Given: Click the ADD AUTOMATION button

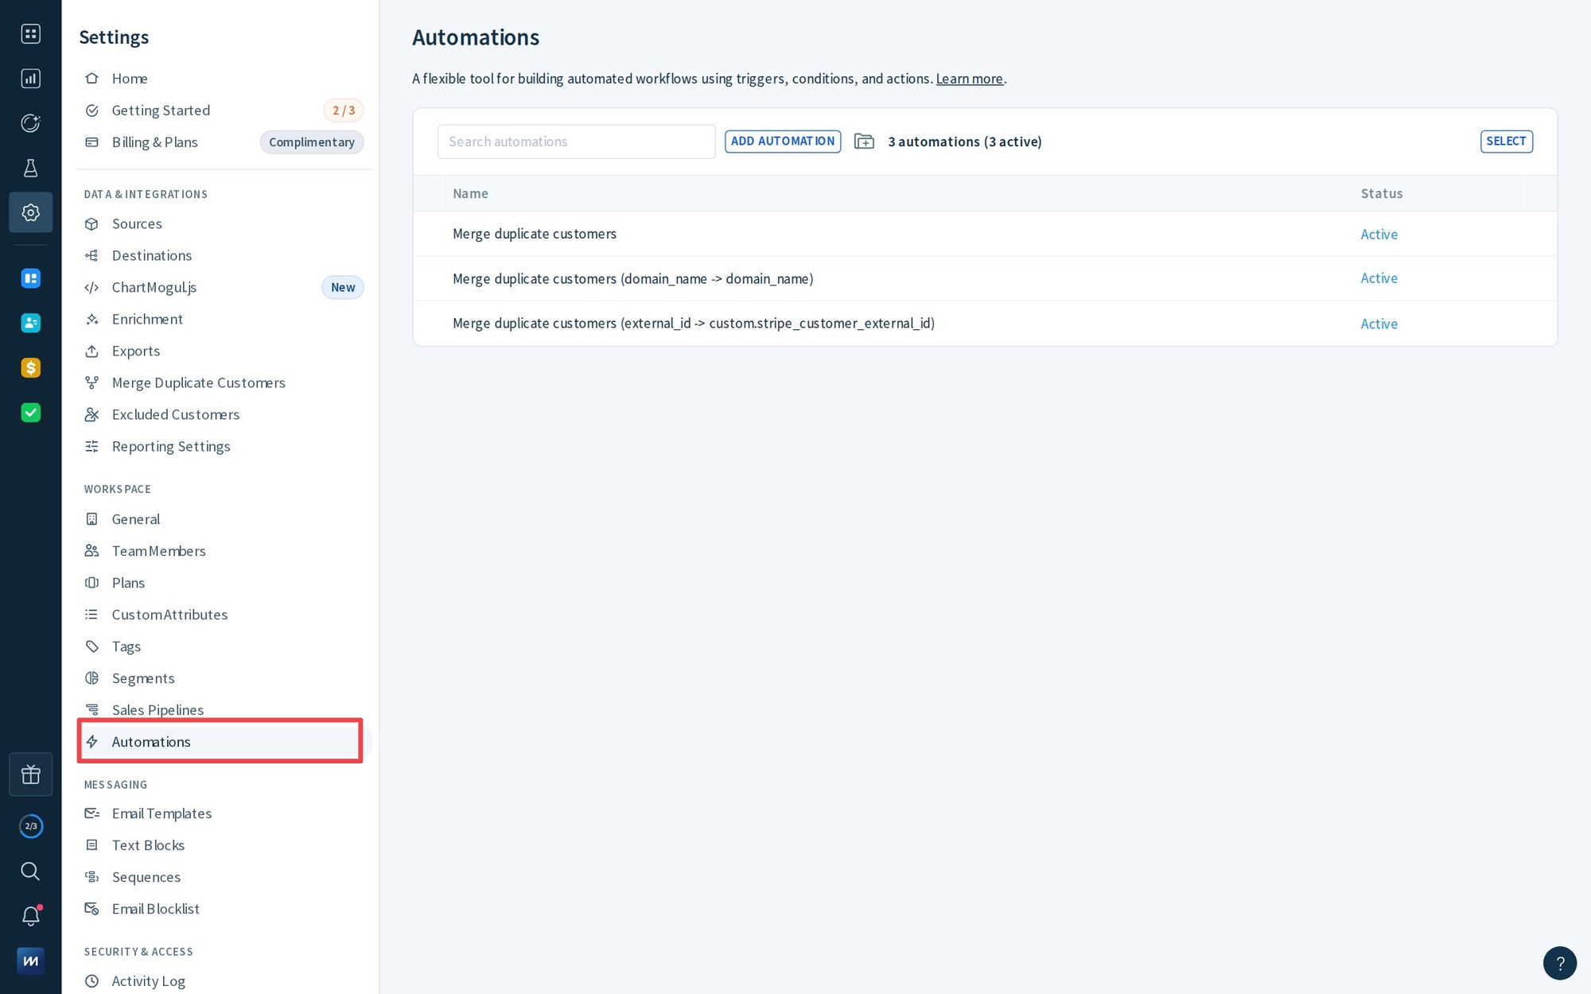Looking at the screenshot, I should pyautogui.click(x=783, y=142).
